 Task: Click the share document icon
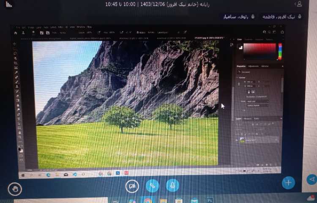coord(282,32)
